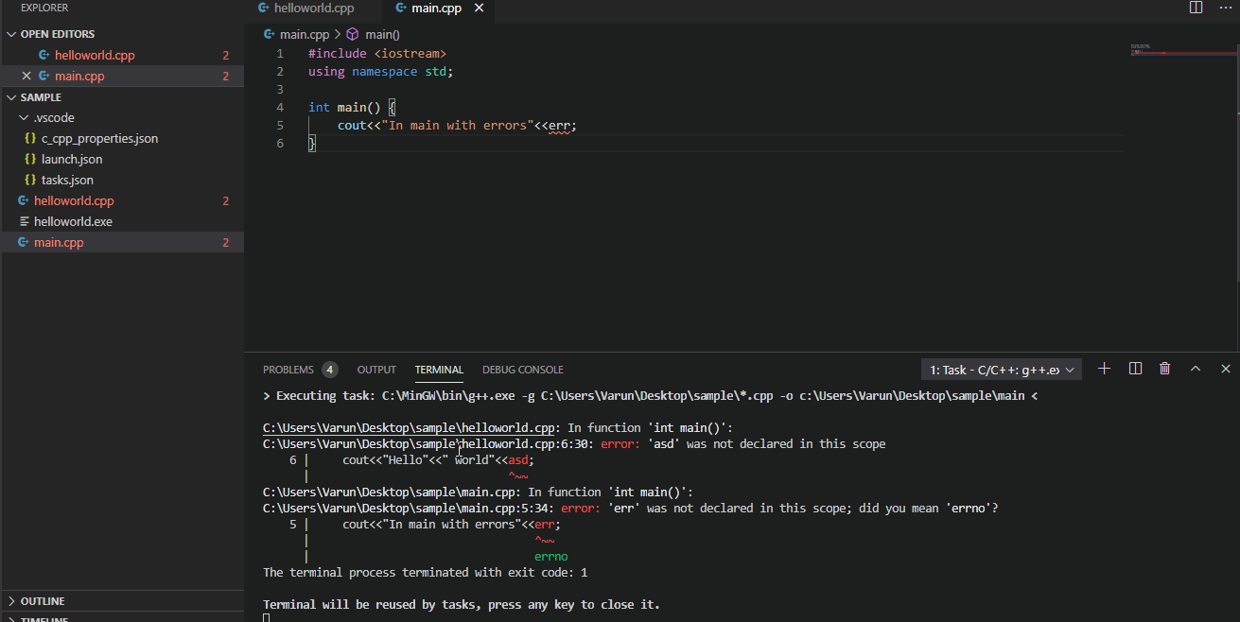Click the #include <iostream> line
The width and height of the screenshot is (1240, 622).
coord(376,53)
